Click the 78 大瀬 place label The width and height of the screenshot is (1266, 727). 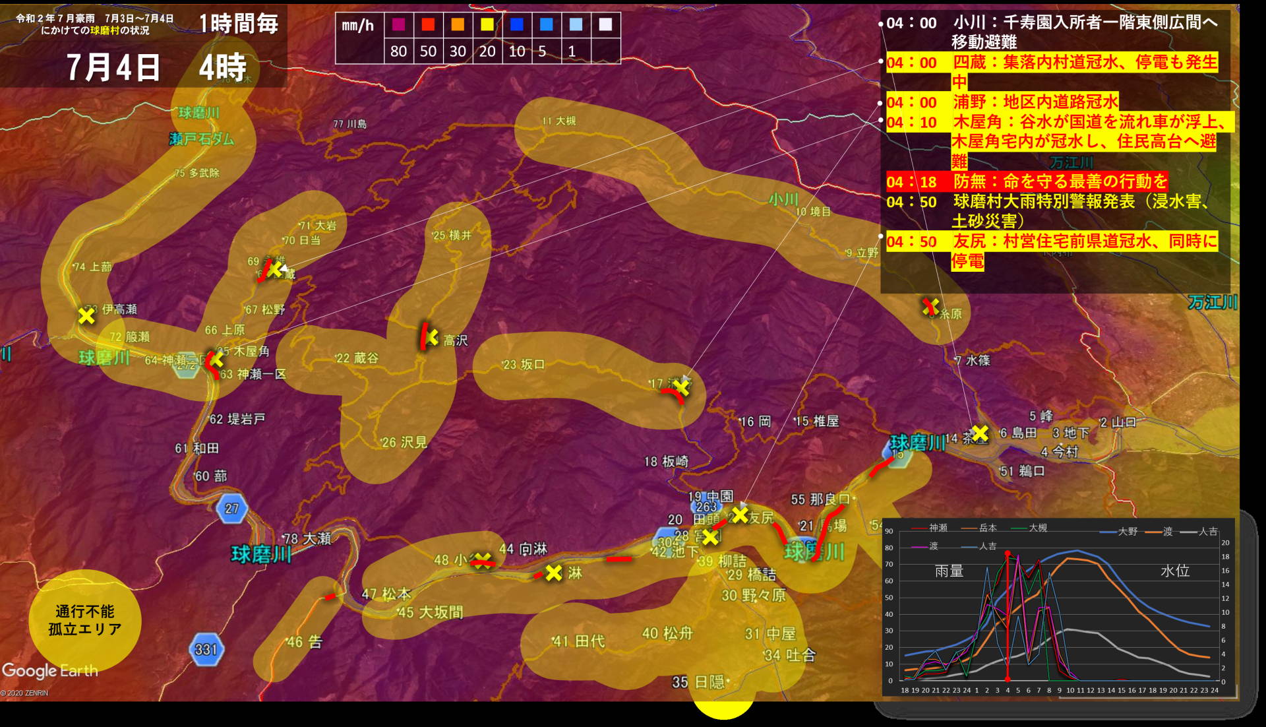click(307, 538)
